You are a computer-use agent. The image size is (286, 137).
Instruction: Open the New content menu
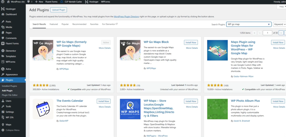(39, 2)
